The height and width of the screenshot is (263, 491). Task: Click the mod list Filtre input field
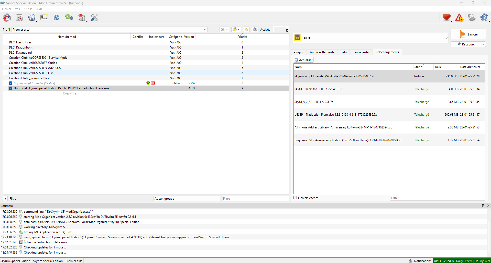point(256,198)
